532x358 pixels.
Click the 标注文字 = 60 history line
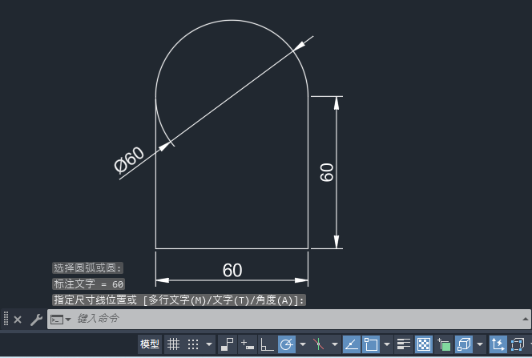(x=89, y=284)
